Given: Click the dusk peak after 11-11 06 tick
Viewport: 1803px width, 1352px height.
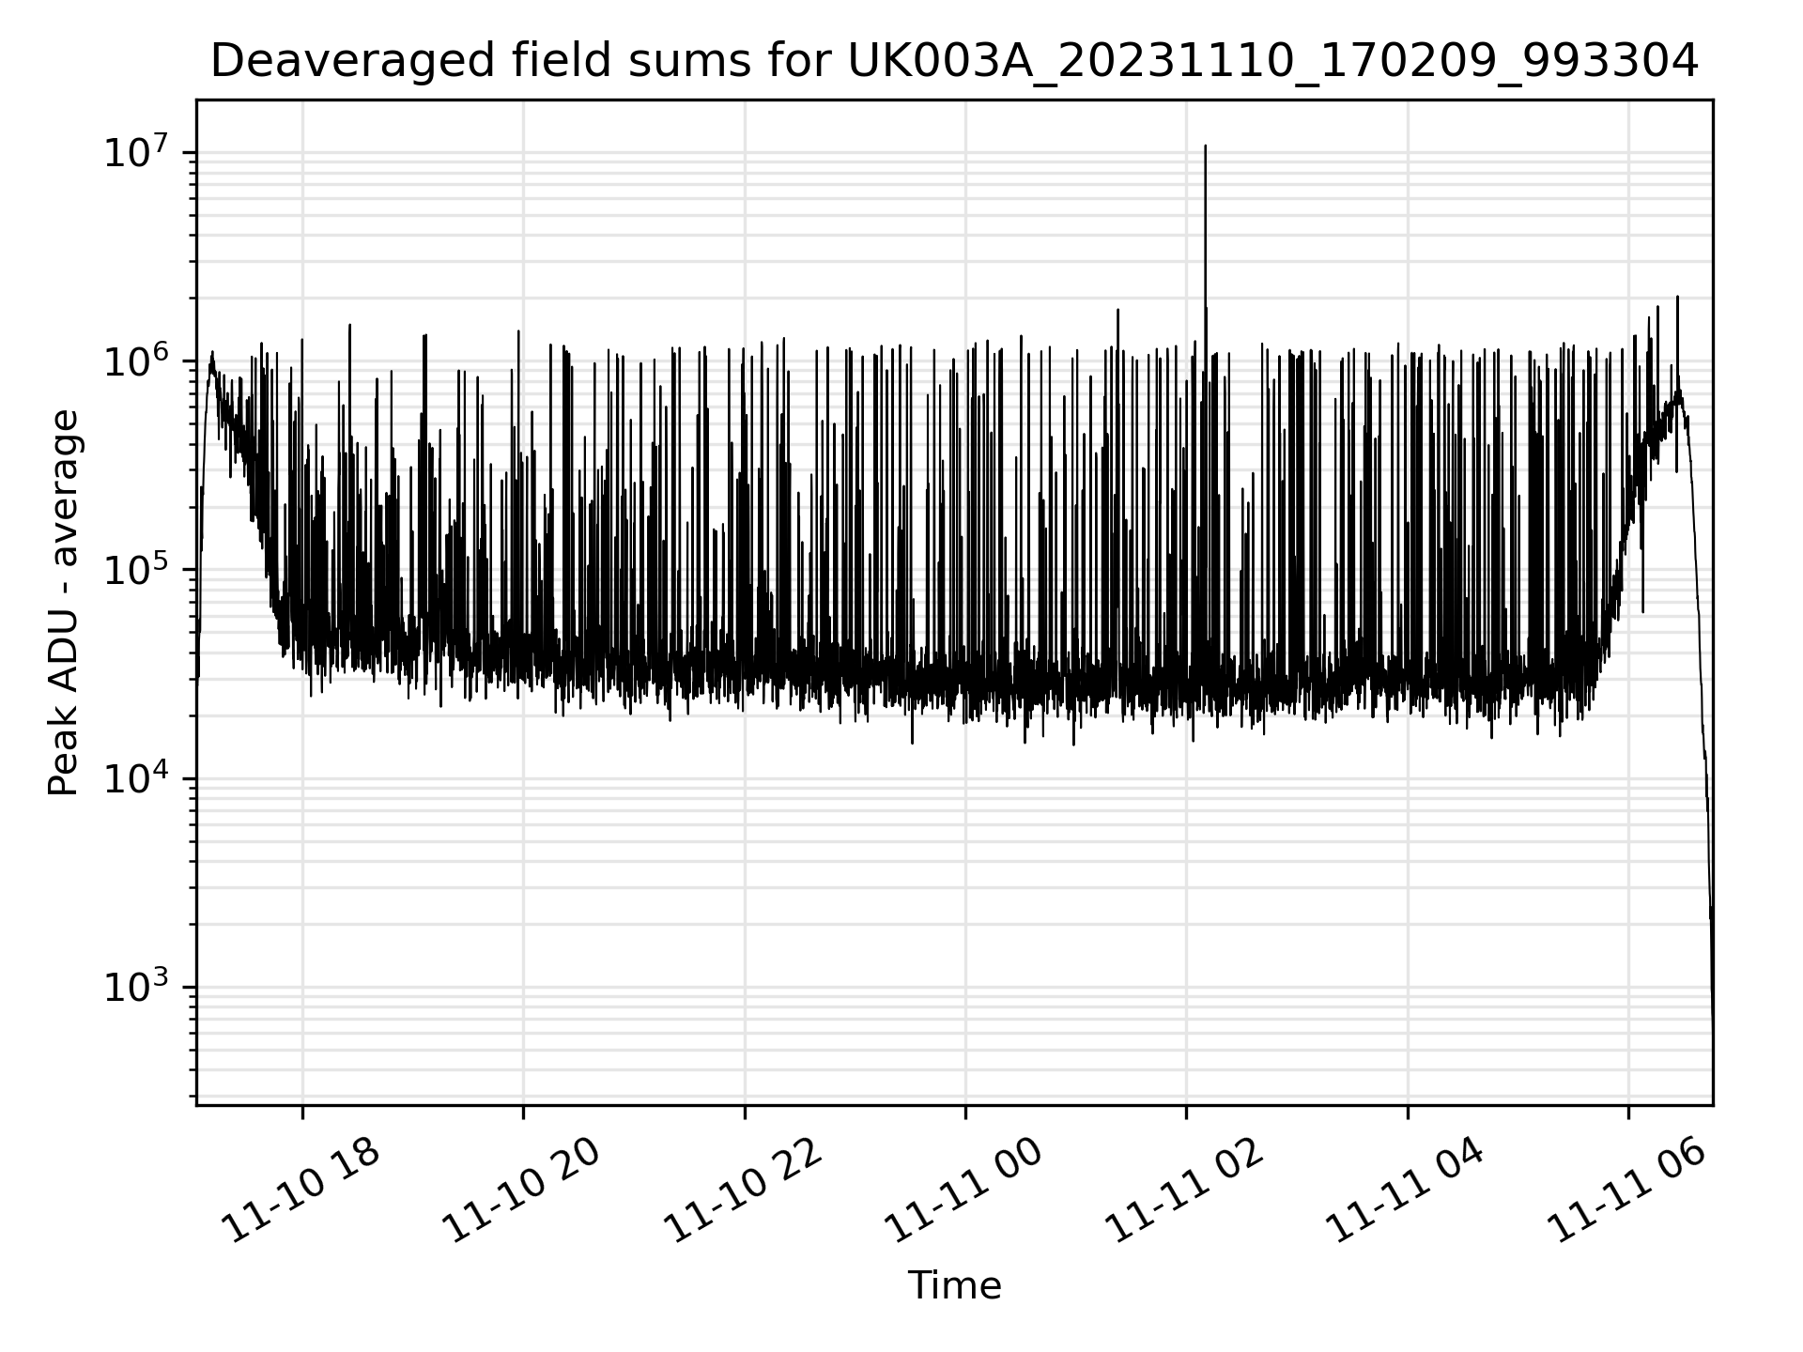Looking at the screenshot, I should click(1677, 299).
